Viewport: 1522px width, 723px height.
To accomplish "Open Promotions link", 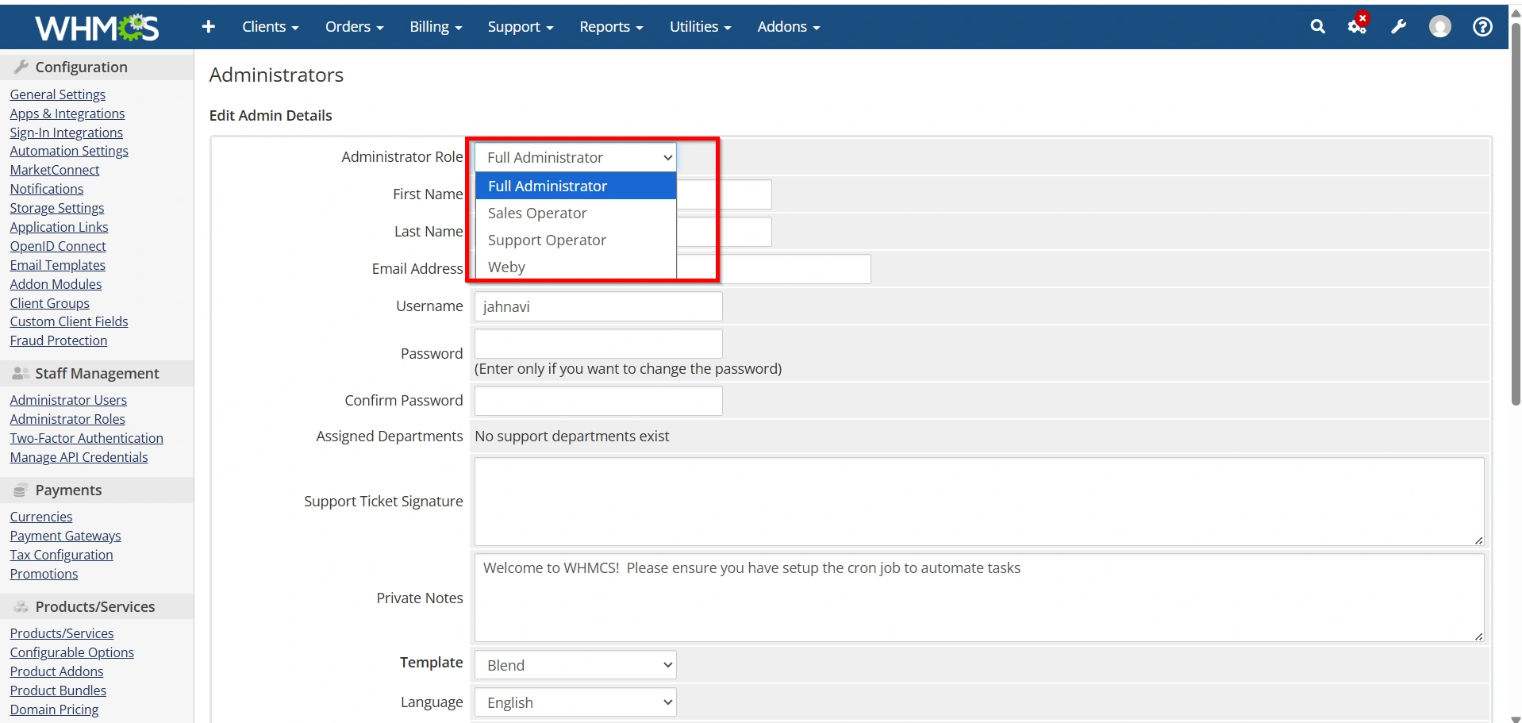I will [44, 574].
